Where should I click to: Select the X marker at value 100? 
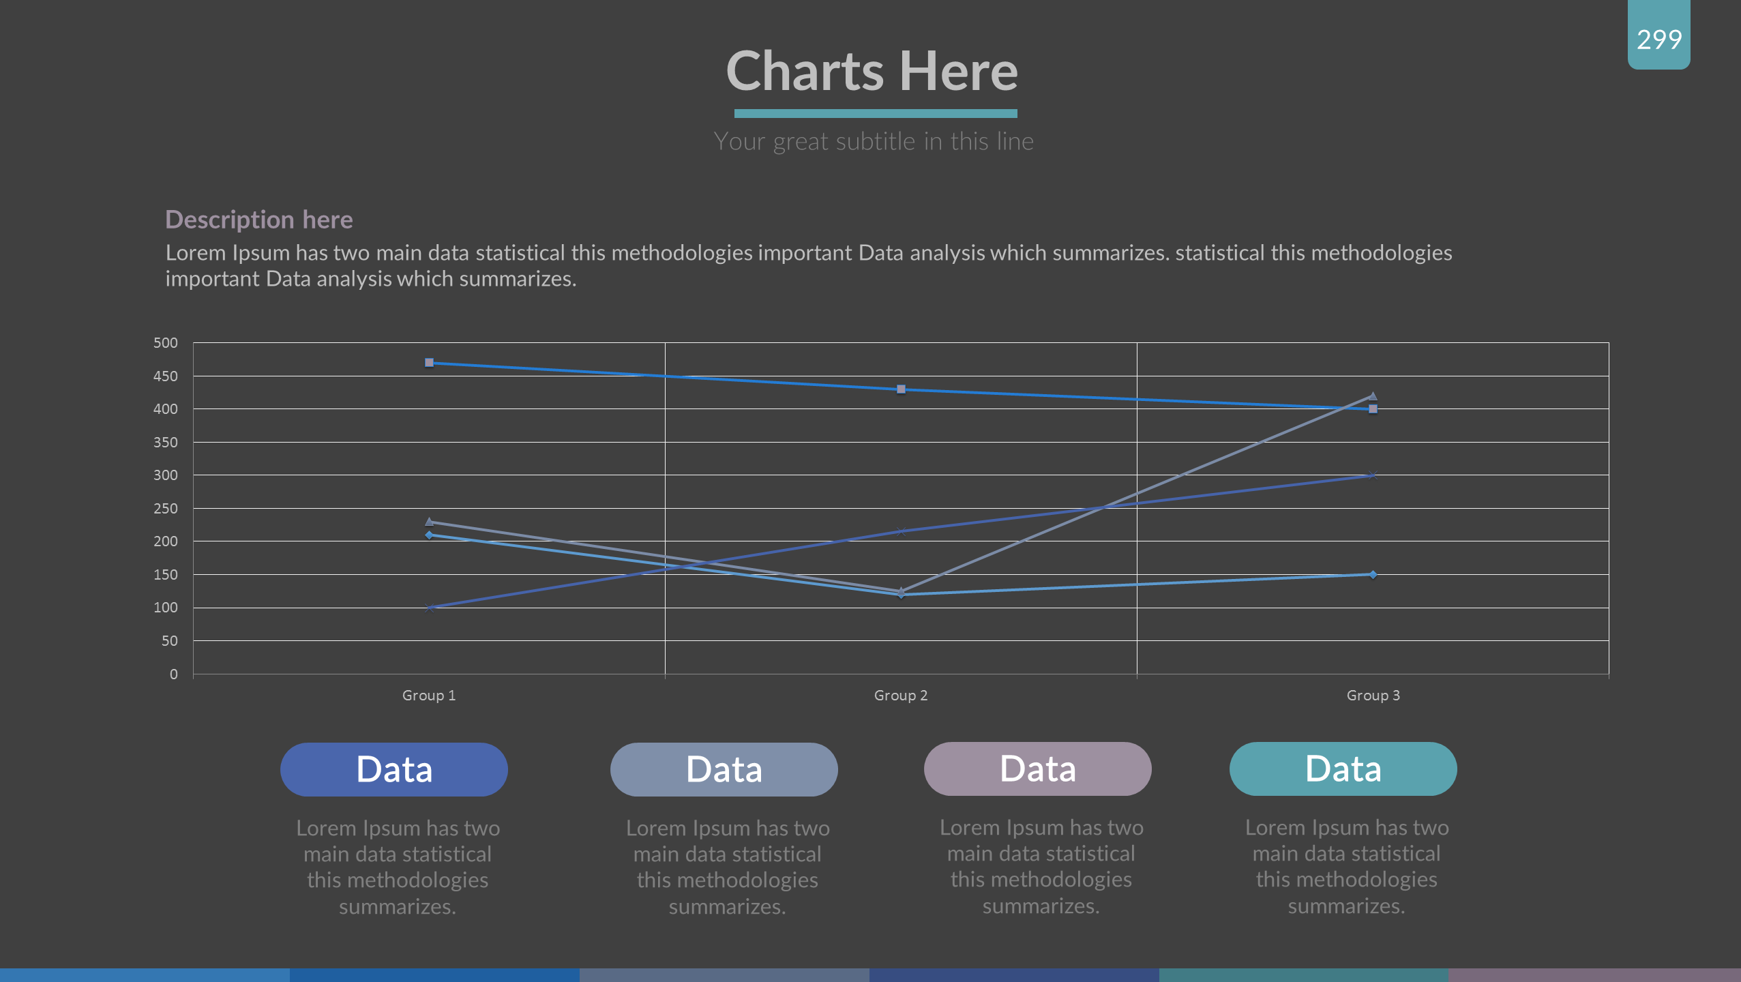point(429,608)
